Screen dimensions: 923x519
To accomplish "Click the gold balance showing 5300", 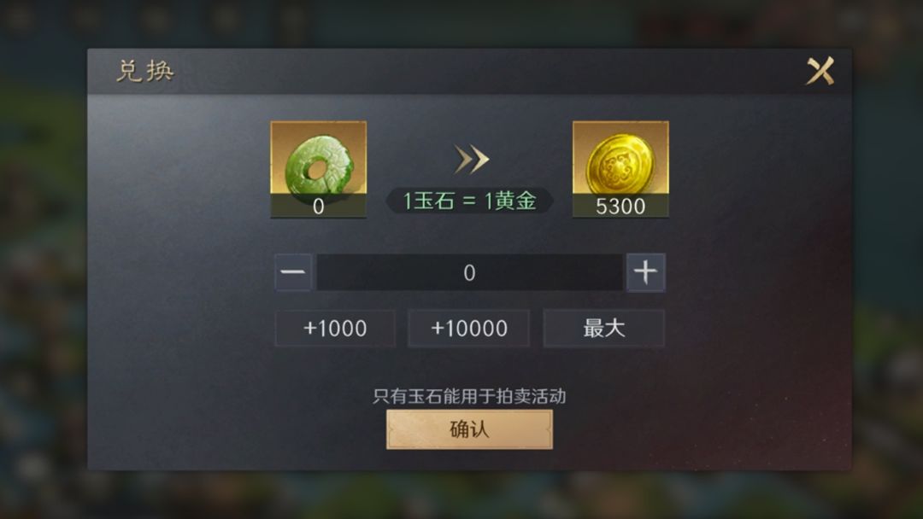I will (x=620, y=207).
